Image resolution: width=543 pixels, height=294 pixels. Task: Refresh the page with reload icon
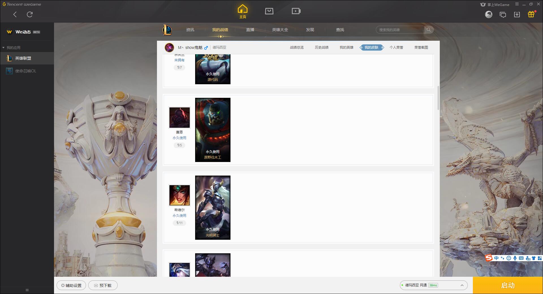click(30, 14)
